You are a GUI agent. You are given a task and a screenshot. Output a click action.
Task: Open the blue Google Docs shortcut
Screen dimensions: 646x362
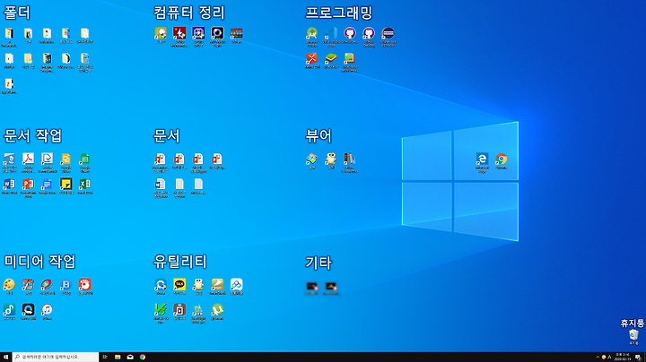point(47,184)
